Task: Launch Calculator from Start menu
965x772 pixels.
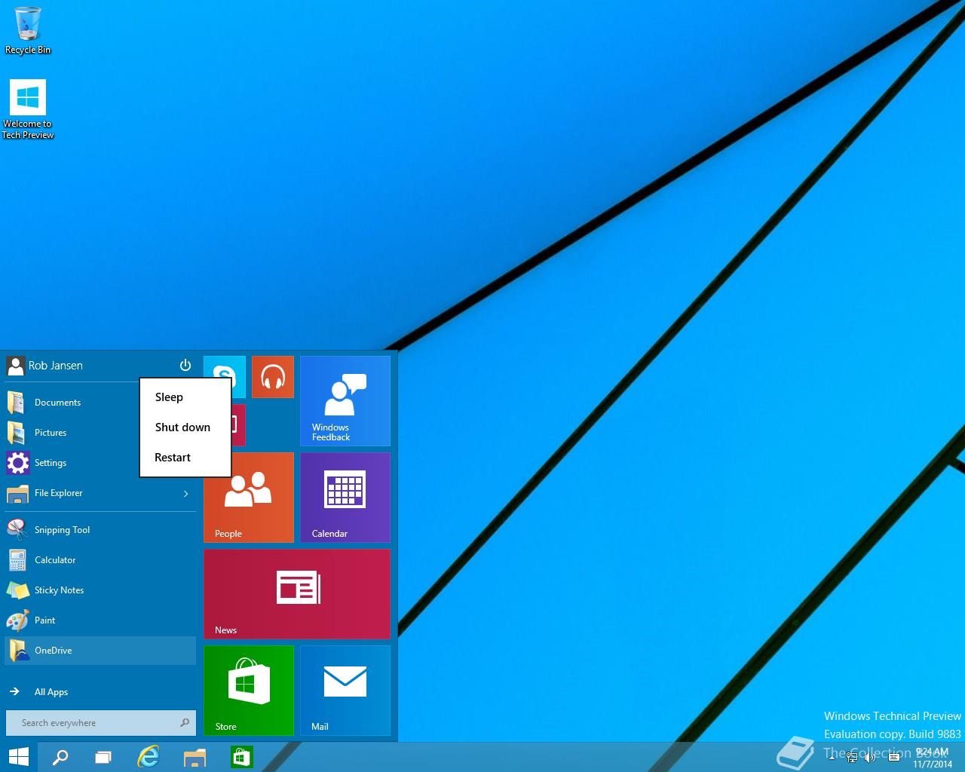Action: coord(100,560)
